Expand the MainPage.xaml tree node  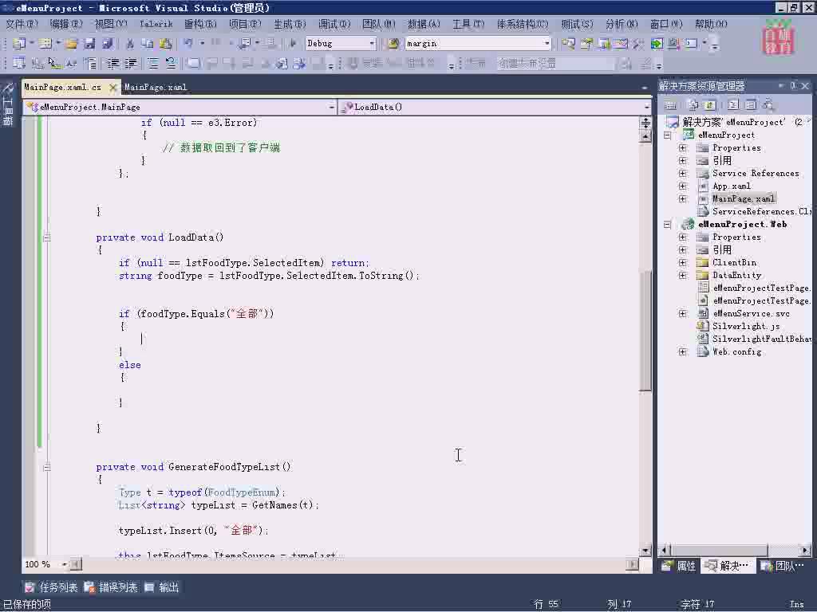click(x=683, y=198)
